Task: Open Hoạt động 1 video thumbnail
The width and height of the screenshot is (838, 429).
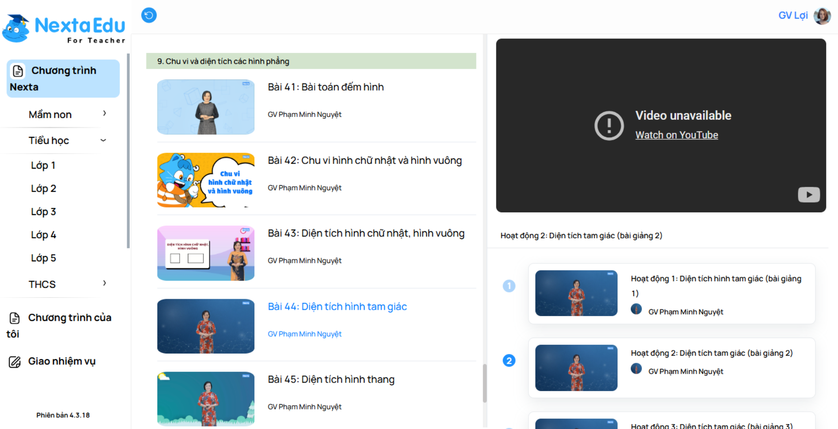Action: pos(576,293)
